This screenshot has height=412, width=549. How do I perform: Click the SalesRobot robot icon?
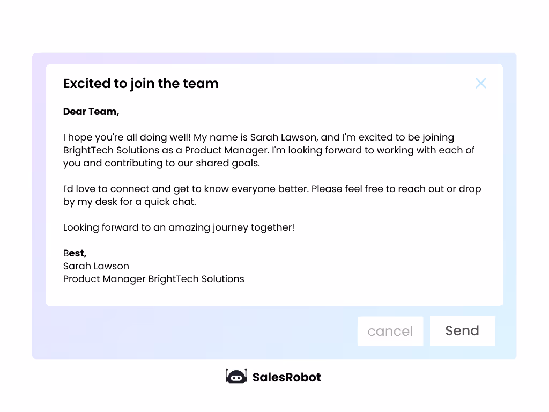coord(236,377)
